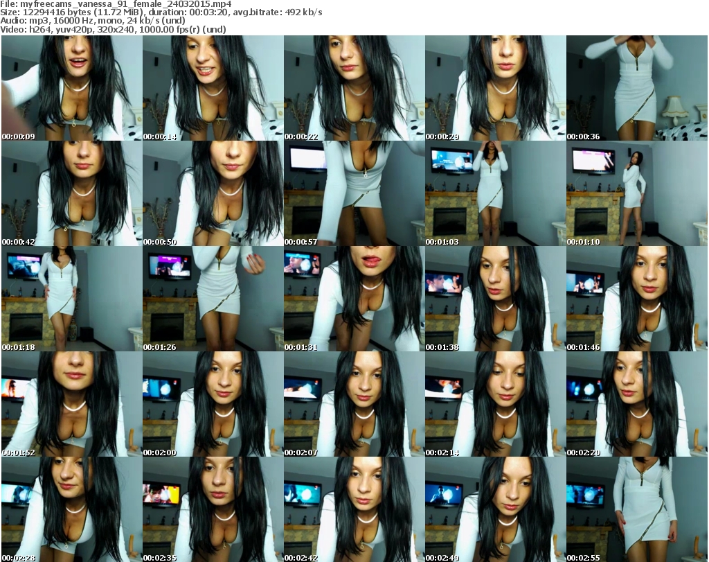Select the thumbnail timestamped 00:02:20
Viewport: 709px width, 562px height.
[x=637, y=404]
